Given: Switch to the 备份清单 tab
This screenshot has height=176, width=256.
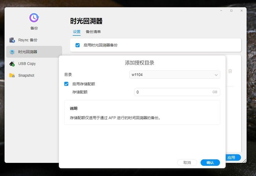Looking at the screenshot, I should (93, 32).
